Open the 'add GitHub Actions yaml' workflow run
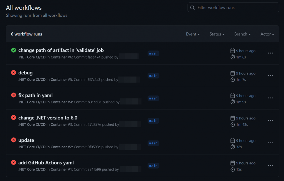The image size is (284, 181). coord(46,163)
